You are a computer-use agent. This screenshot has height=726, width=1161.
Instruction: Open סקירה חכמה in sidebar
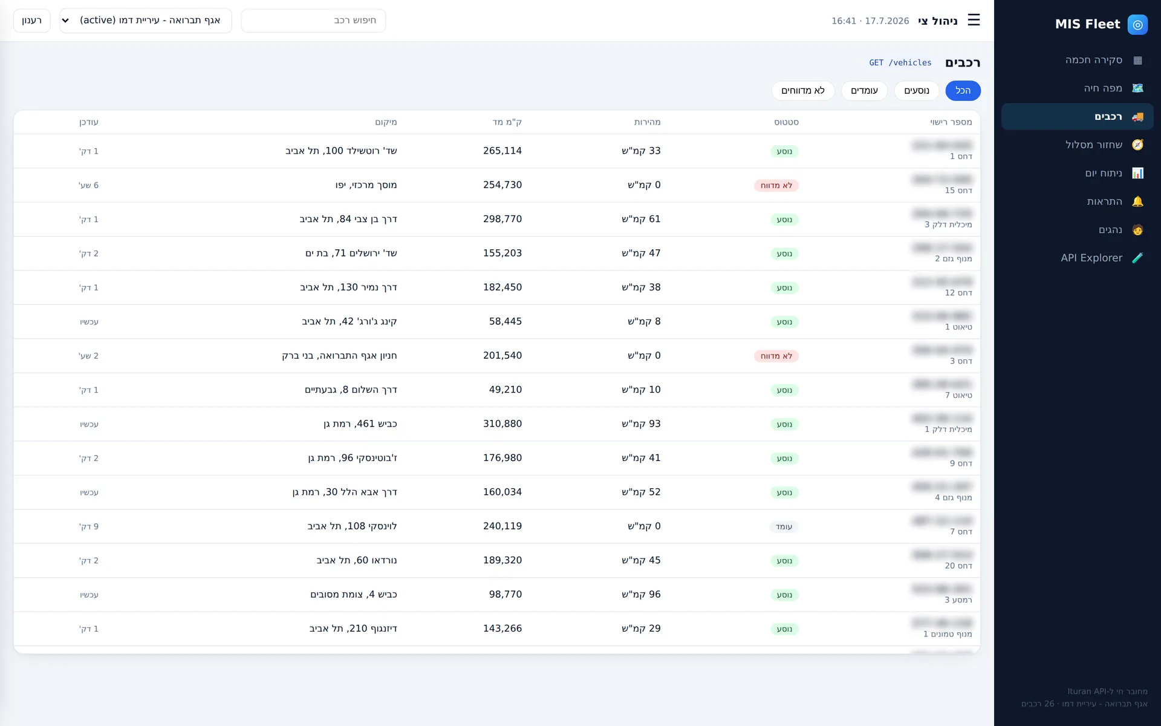(1078, 60)
